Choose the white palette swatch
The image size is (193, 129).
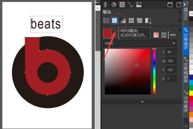point(191,72)
